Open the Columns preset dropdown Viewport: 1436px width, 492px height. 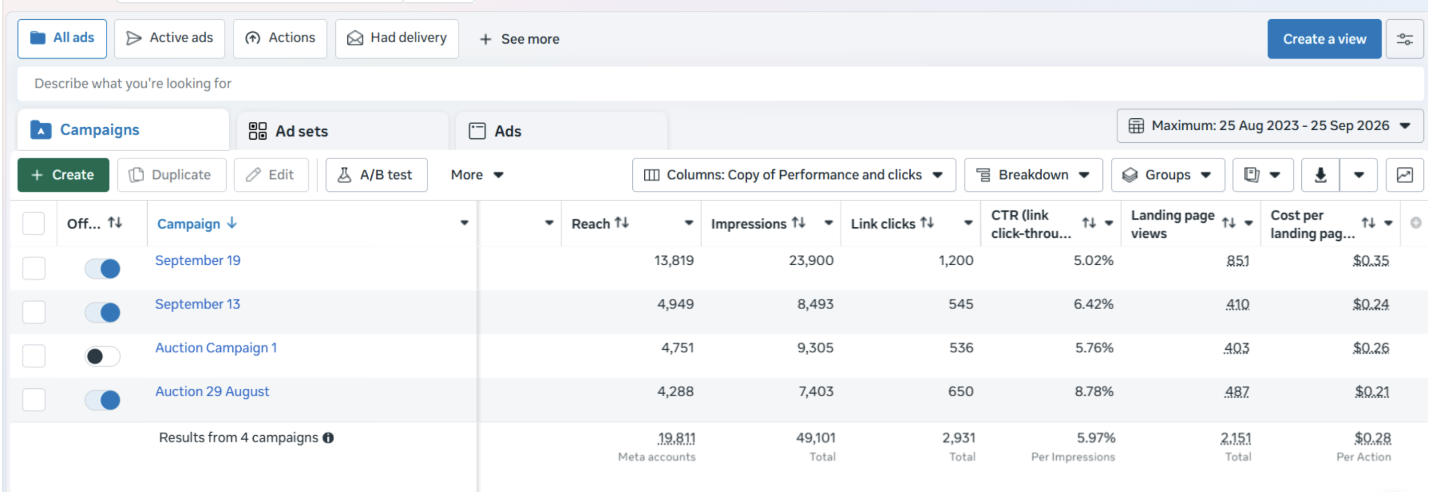[x=794, y=175]
